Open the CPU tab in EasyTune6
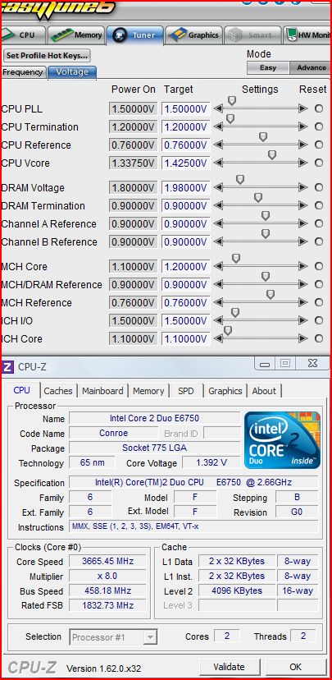This screenshot has height=680, width=332. 22,35
